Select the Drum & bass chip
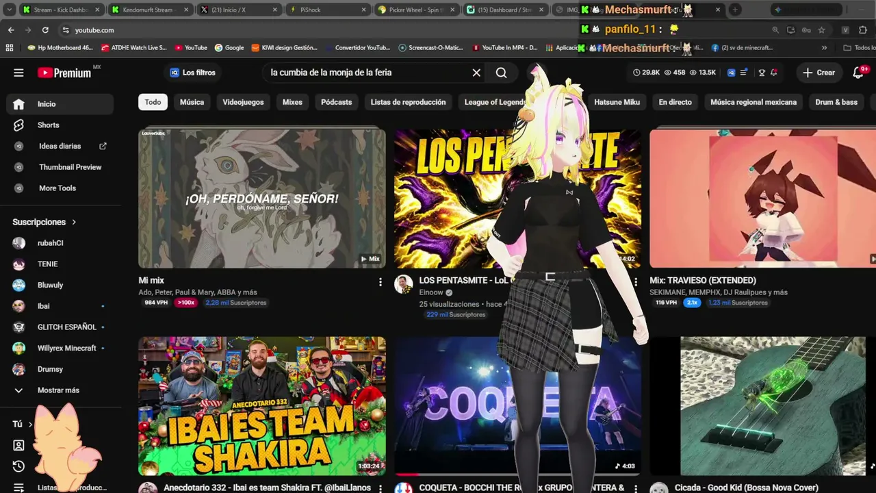Image resolution: width=876 pixels, height=493 pixels. [x=836, y=102]
